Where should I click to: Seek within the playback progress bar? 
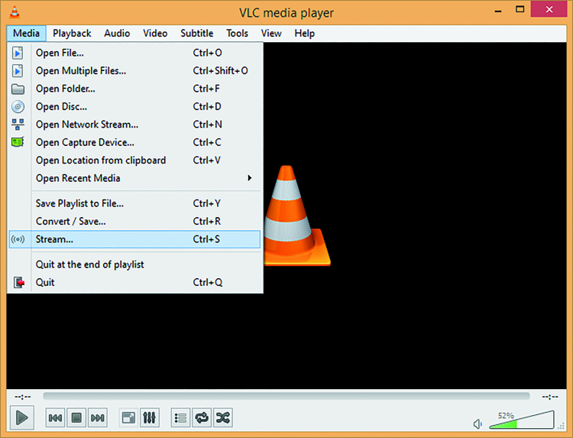(x=286, y=396)
